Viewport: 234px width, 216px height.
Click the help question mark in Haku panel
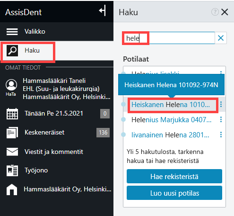pos(215,12)
